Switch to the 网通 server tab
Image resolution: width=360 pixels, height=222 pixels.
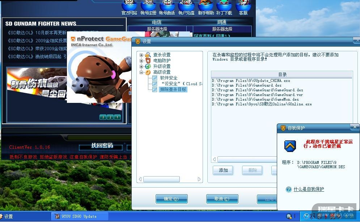(222, 22)
